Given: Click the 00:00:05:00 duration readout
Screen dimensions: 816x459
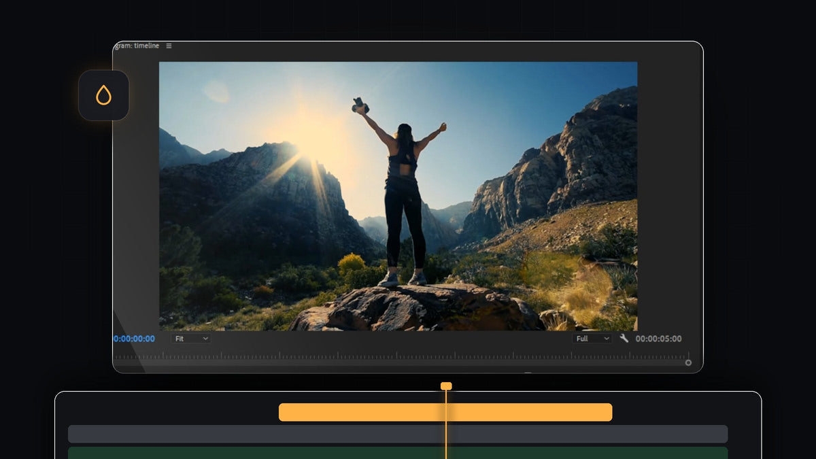Looking at the screenshot, I should click(658, 339).
